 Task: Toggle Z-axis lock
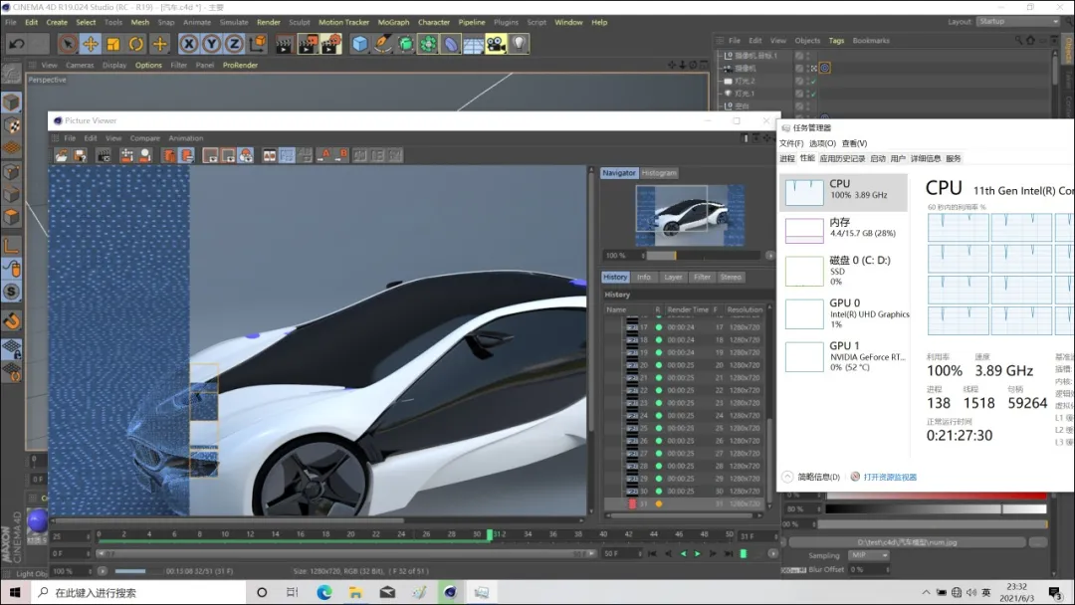[234, 44]
